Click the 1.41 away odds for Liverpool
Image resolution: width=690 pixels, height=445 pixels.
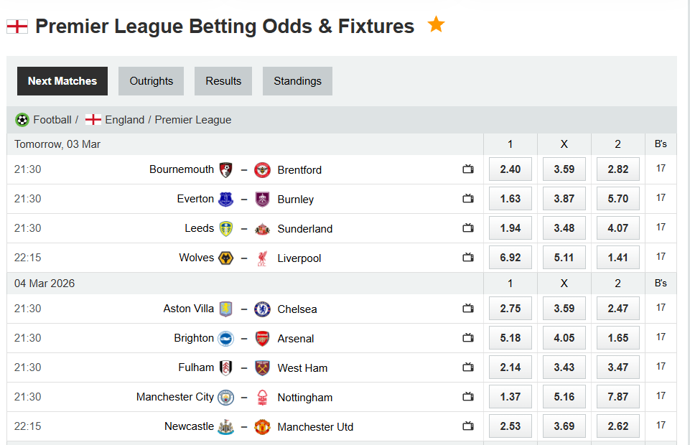click(x=617, y=257)
